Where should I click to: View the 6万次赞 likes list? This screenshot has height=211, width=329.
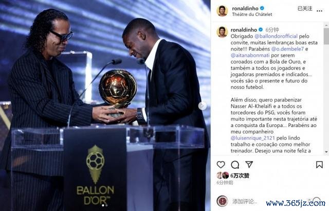(x=240, y=175)
